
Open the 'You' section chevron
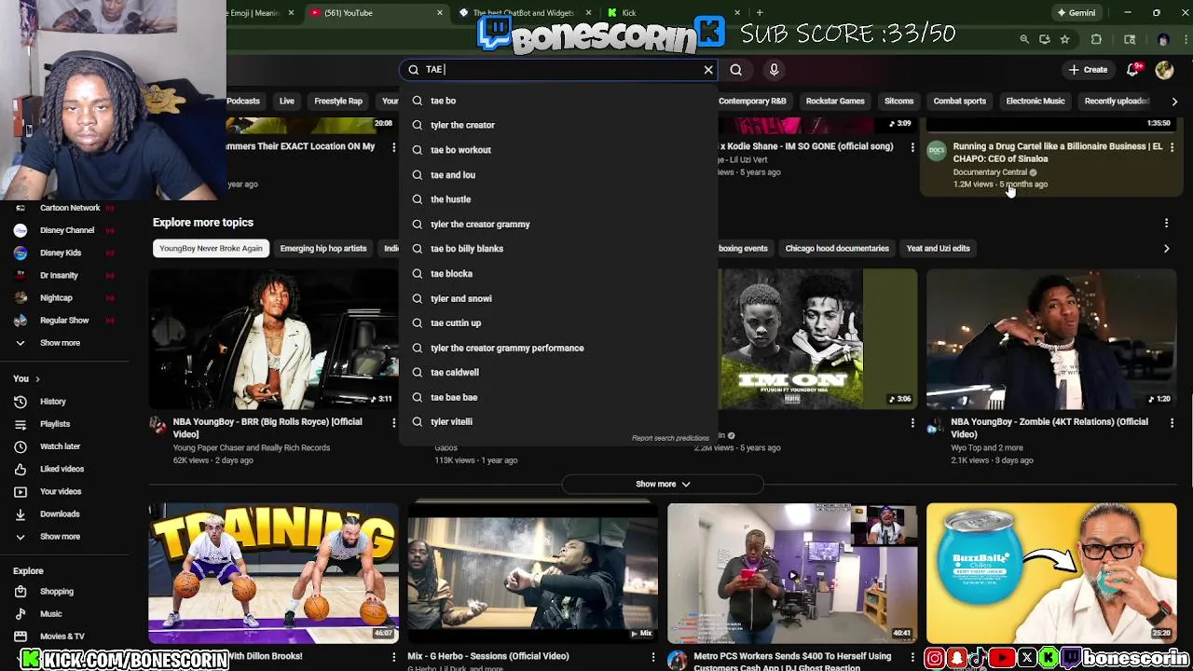click(38, 379)
